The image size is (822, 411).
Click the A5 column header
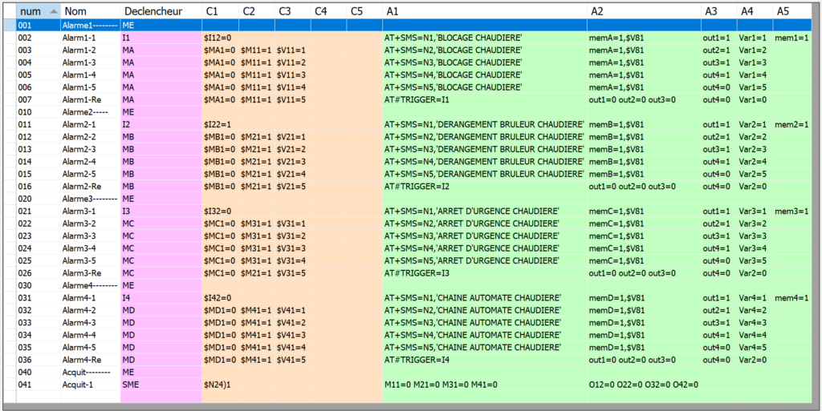782,11
